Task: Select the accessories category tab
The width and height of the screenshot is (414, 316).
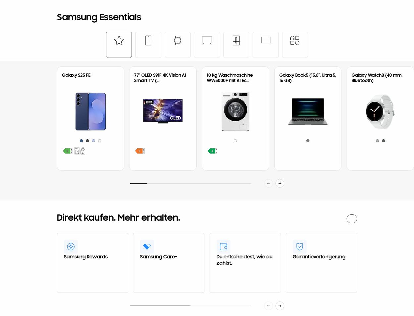Action: tap(295, 45)
